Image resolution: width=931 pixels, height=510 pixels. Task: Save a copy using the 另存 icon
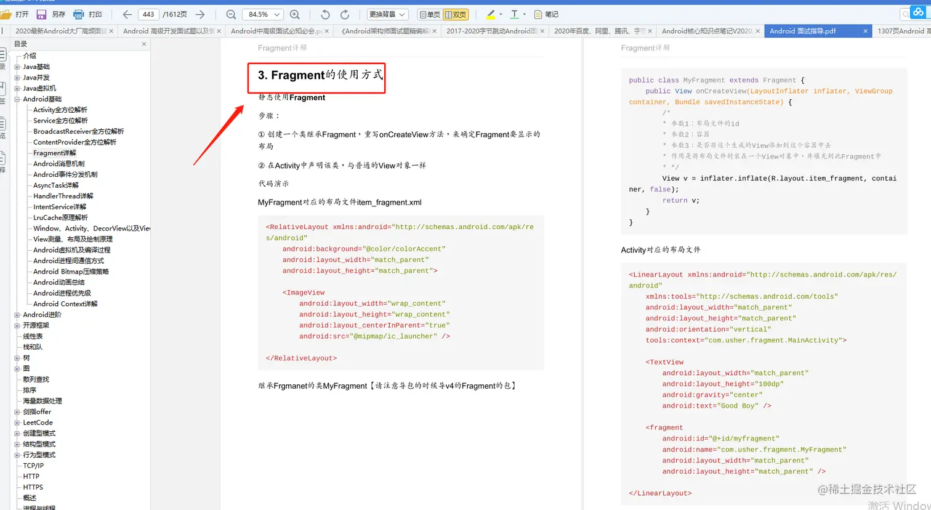click(41, 14)
